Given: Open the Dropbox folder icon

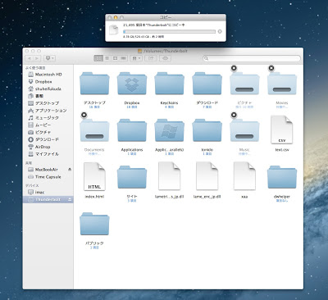Looking at the screenshot, I should (132, 84).
